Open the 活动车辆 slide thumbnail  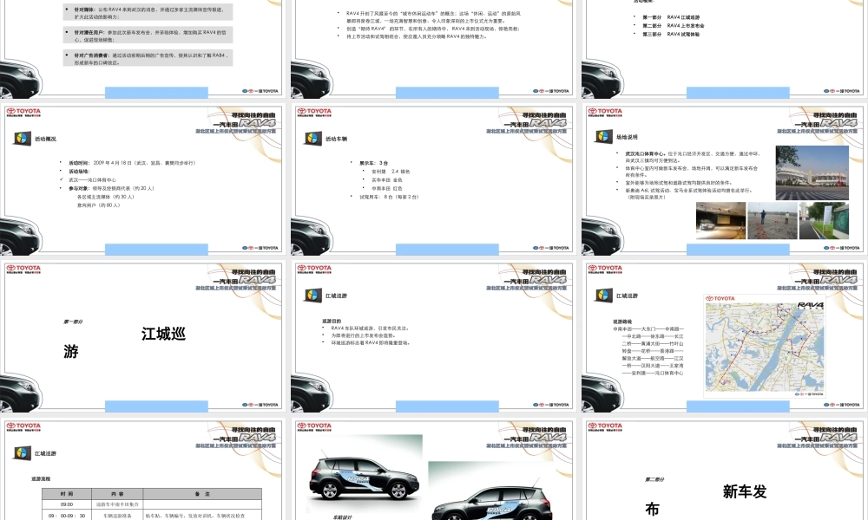(x=433, y=180)
